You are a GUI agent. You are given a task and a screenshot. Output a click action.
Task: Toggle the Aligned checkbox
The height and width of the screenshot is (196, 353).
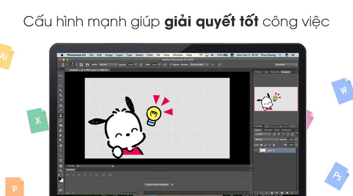170,64
